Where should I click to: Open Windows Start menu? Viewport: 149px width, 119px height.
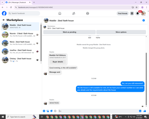tap(3, 117)
